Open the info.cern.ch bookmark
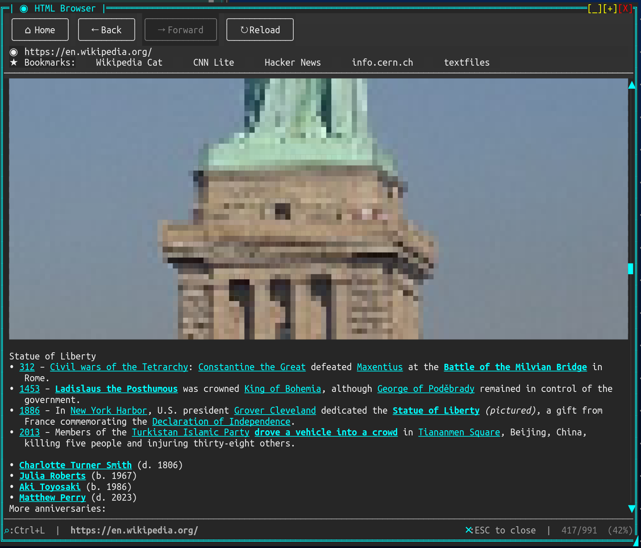 coord(382,63)
